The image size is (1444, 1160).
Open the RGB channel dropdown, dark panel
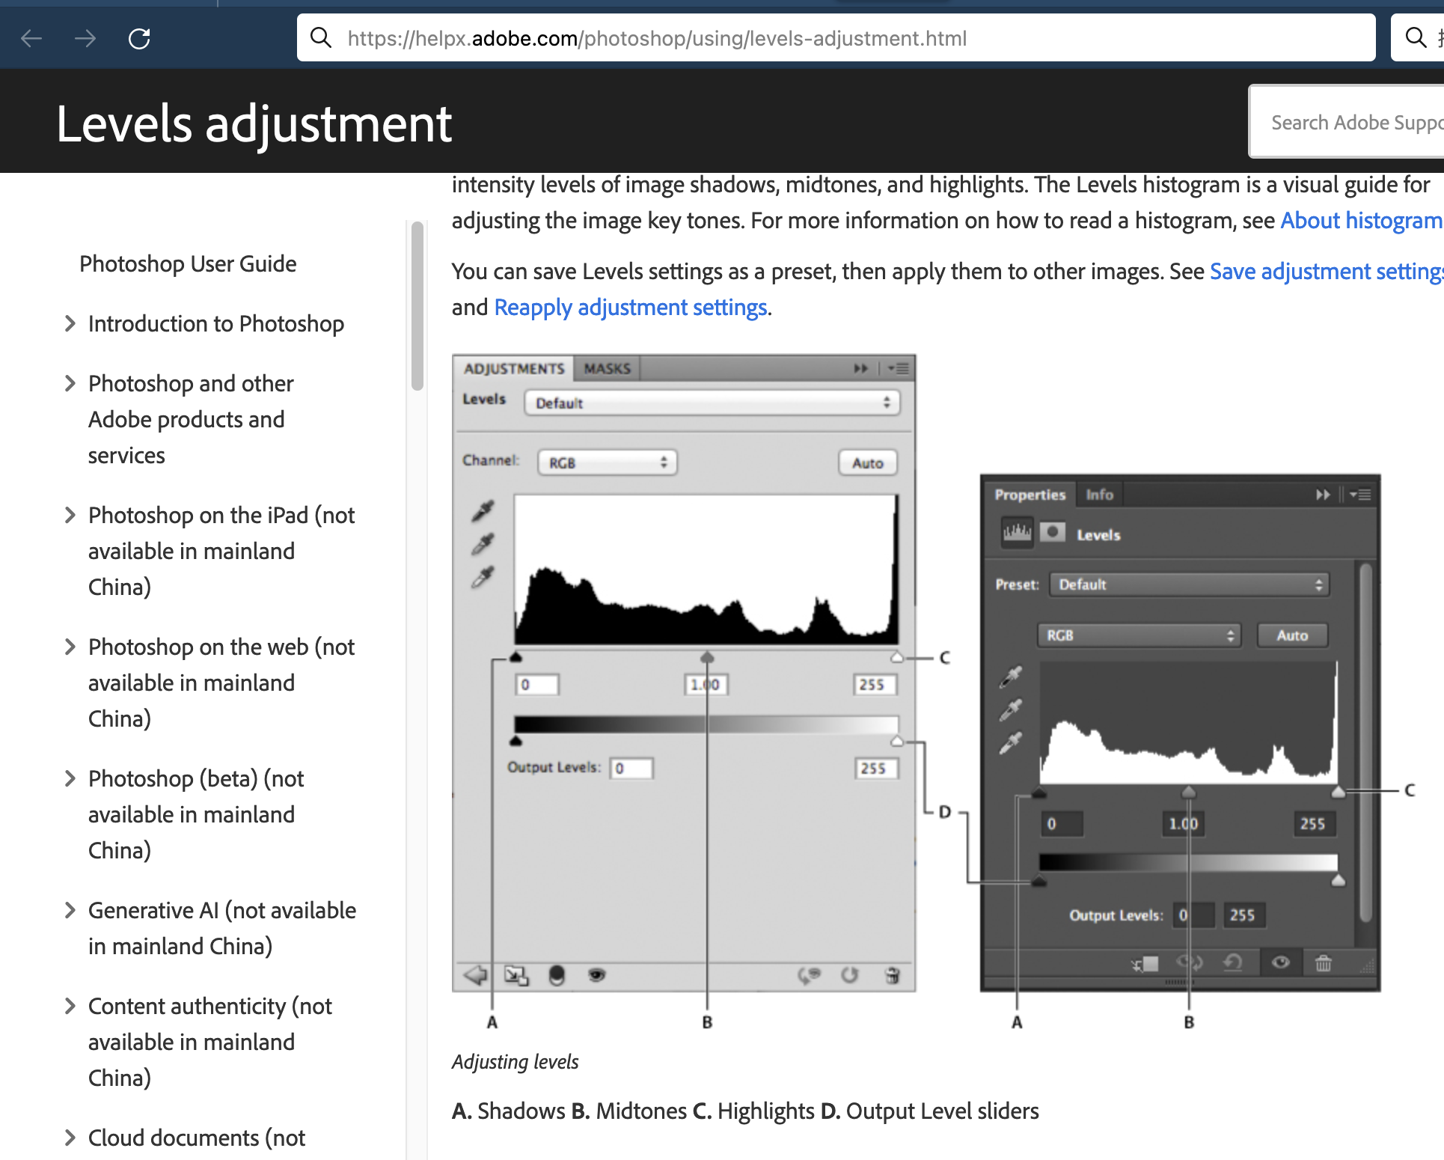click(x=1138, y=635)
